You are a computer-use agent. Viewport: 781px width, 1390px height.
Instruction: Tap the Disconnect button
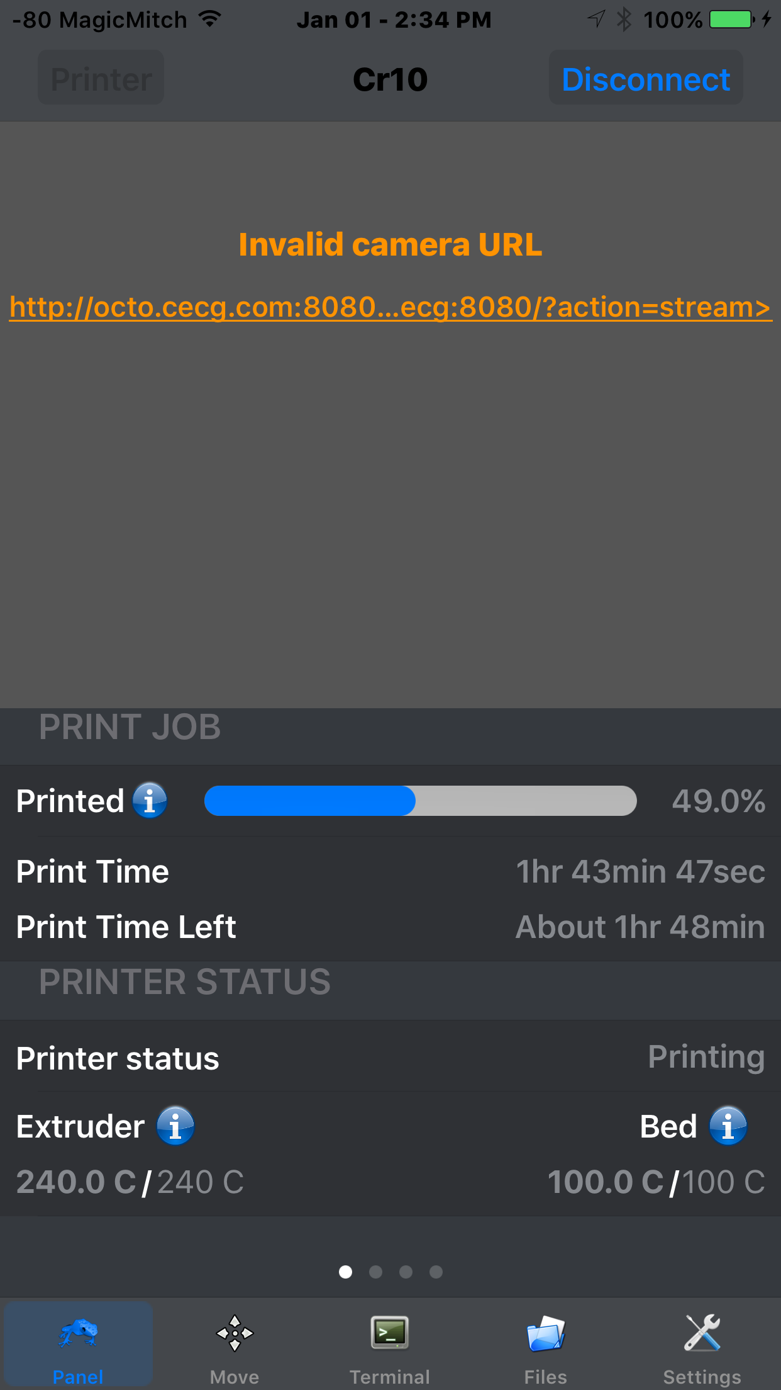coord(646,77)
